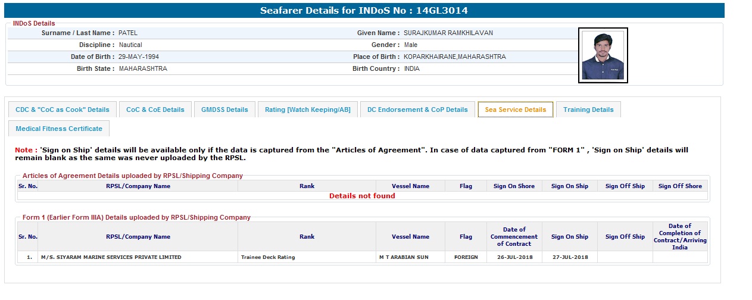Screen dimensions: 752x300
Task: Open the Rating [Watch Keeping/AB] tab
Action: [308, 110]
